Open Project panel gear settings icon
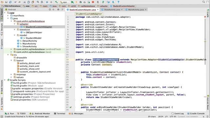Screen dimensions: 210x118 tap(58, 10)
